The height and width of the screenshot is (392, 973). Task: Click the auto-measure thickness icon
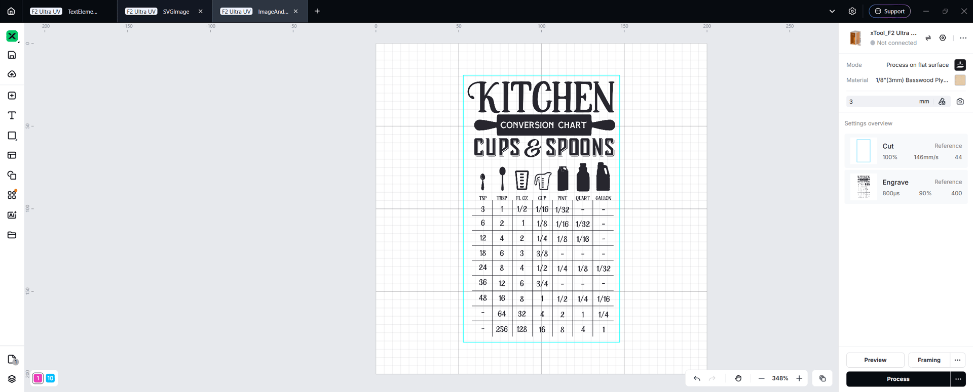pos(942,102)
